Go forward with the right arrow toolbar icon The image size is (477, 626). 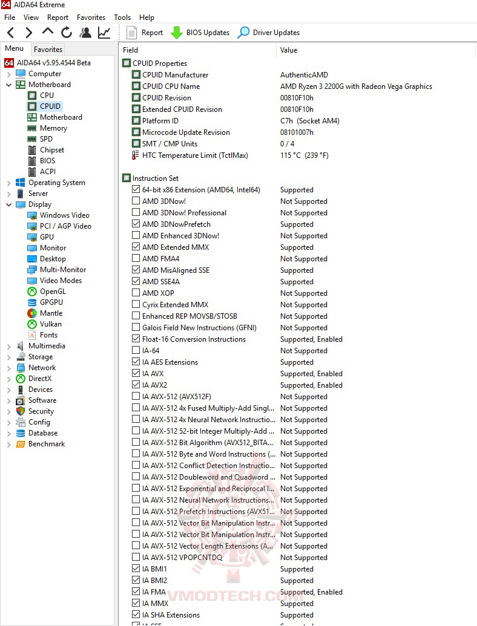tap(29, 32)
